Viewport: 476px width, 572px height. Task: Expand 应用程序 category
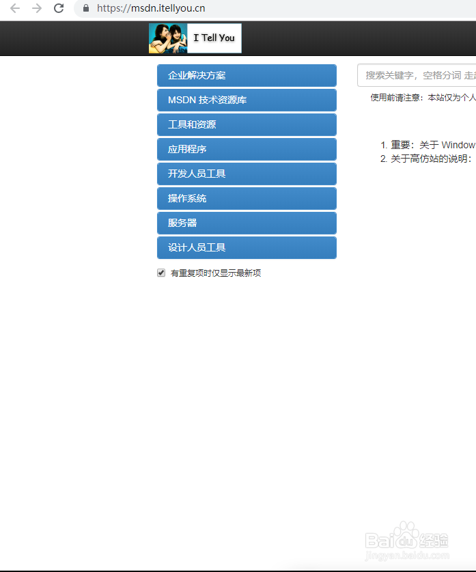point(247,149)
